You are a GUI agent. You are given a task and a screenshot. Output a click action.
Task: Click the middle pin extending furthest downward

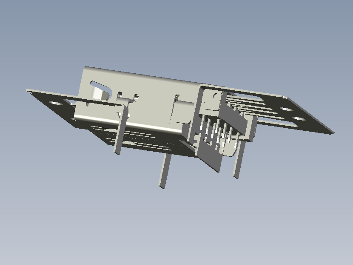(164, 171)
